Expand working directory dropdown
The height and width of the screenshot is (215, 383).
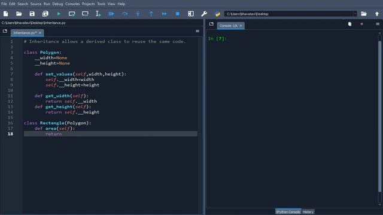coord(355,14)
